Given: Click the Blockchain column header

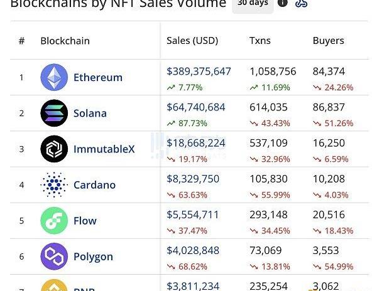Looking at the screenshot, I should [x=65, y=41].
